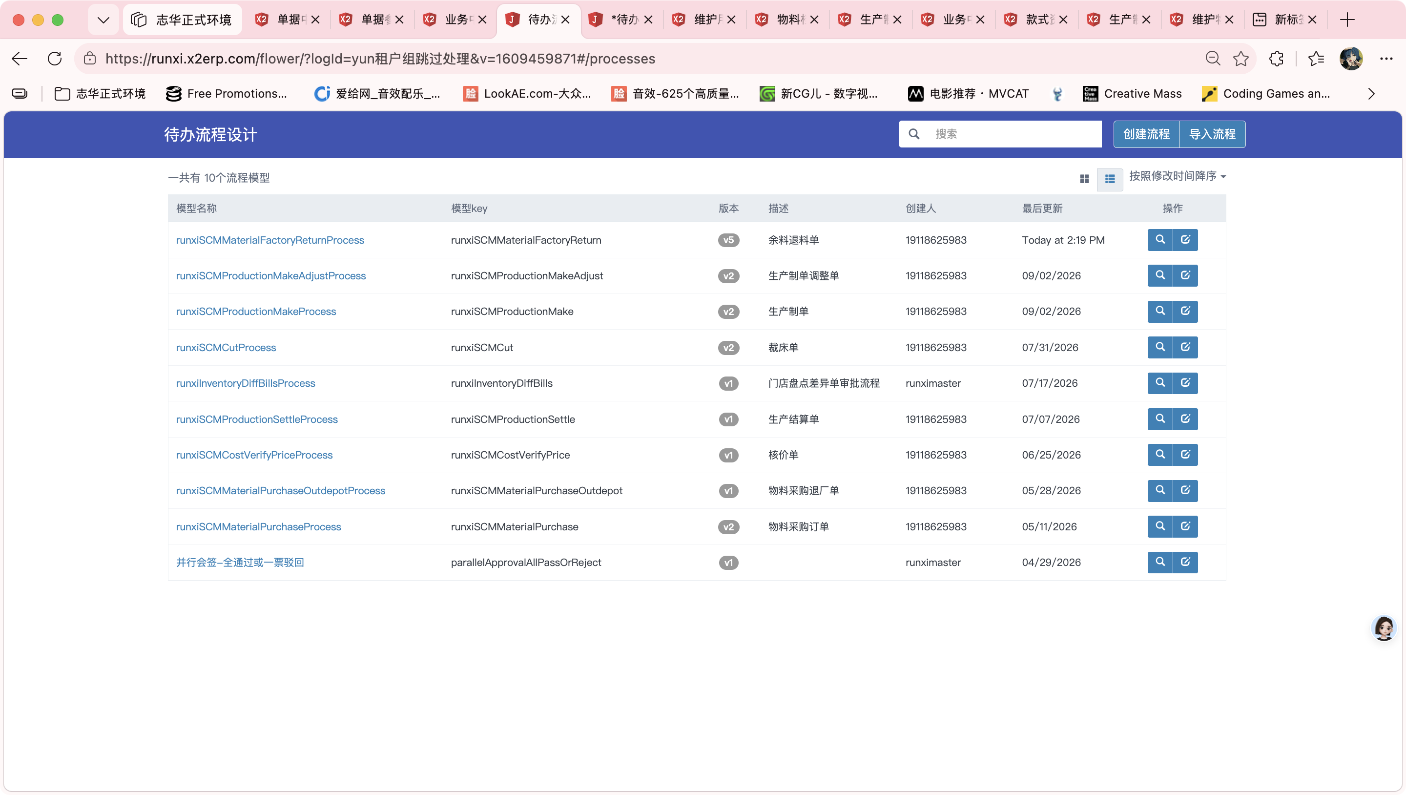Open runxiSCMCutProcess model link

(226, 347)
